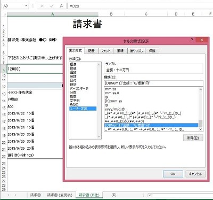Screen dimensions: 213x200
Task: Select パーセンテージ in the category list
Action: pyautogui.click(x=83, y=88)
